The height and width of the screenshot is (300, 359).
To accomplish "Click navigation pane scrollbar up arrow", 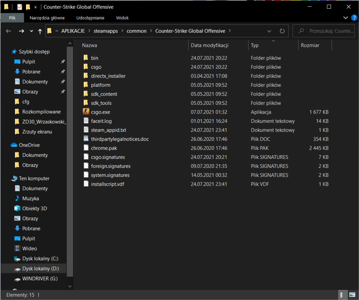I will [70, 43].
